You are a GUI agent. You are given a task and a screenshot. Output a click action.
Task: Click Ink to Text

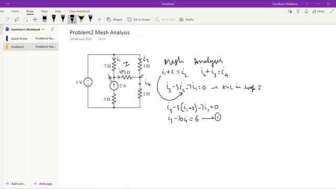point(164,19)
